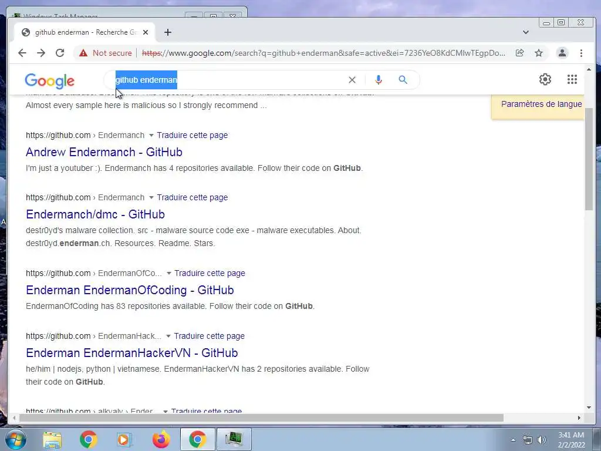Select the github enderman browser tab
This screenshot has width=601, height=451.
85,32
